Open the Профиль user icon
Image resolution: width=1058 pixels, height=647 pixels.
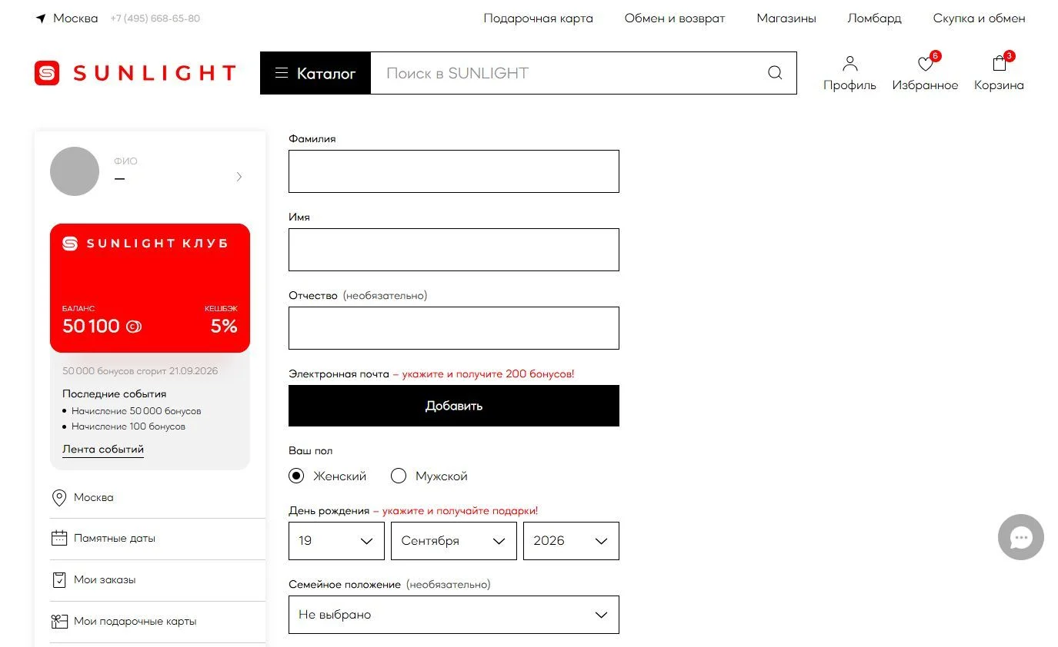(x=849, y=63)
